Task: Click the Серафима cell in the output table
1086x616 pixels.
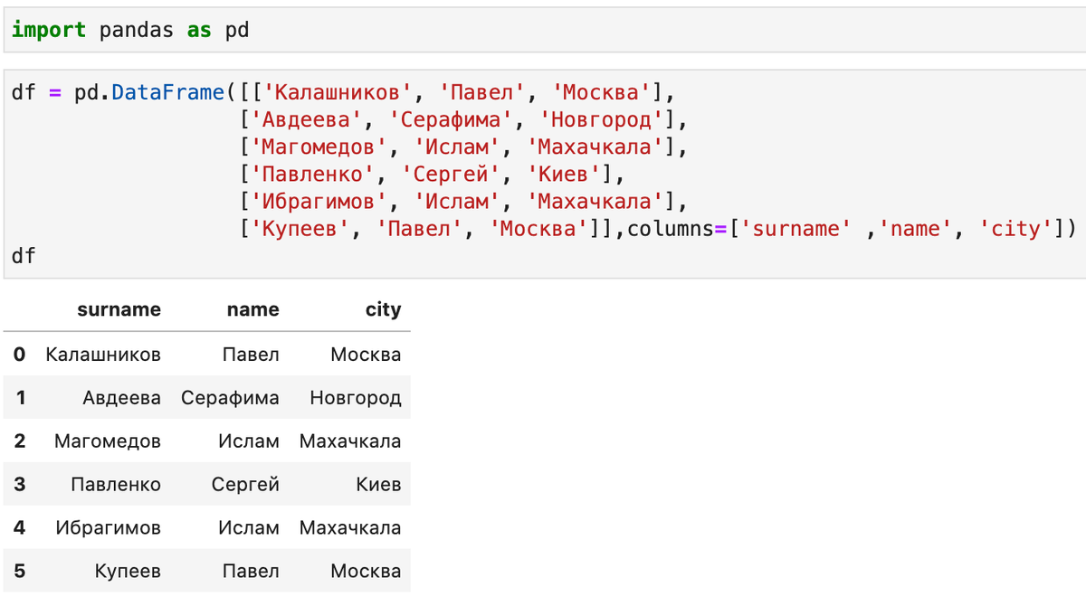Action: [x=230, y=398]
